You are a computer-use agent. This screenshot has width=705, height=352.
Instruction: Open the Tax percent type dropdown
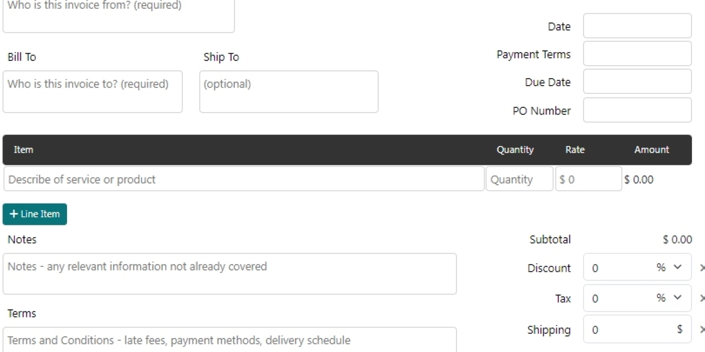point(669,298)
